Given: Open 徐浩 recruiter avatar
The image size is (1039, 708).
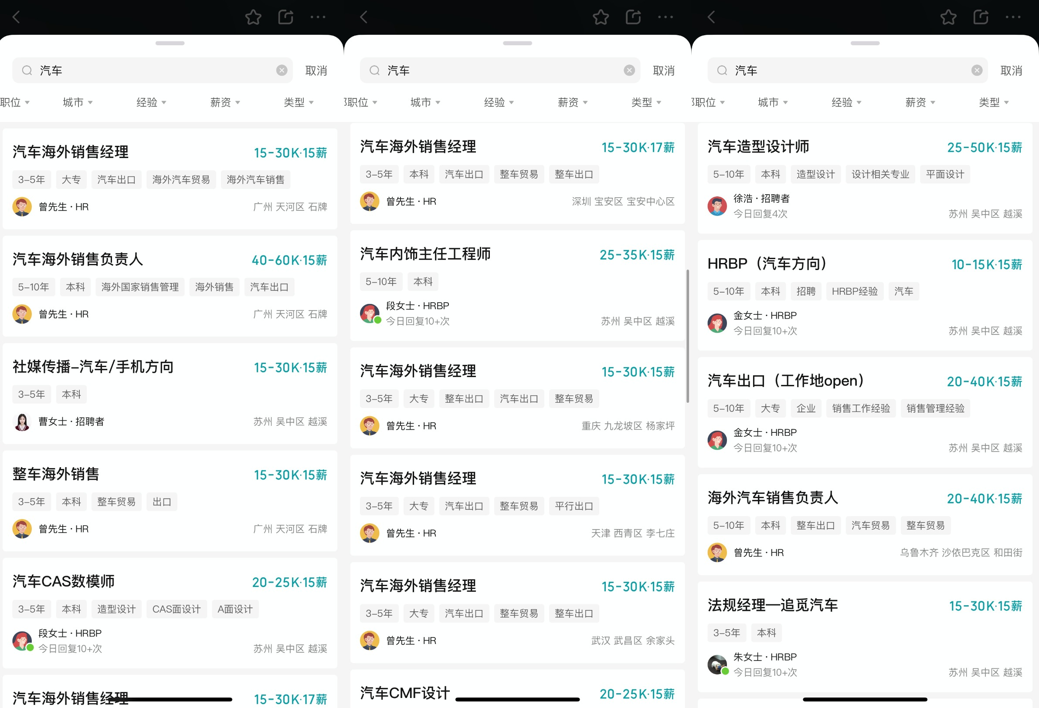Looking at the screenshot, I should click(x=717, y=206).
